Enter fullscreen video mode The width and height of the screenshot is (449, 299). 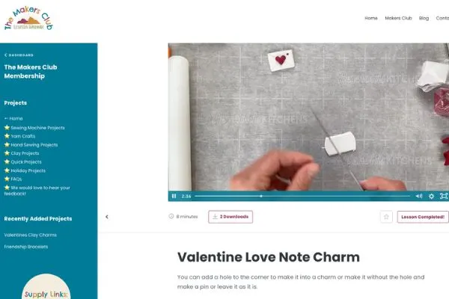tap(444, 196)
